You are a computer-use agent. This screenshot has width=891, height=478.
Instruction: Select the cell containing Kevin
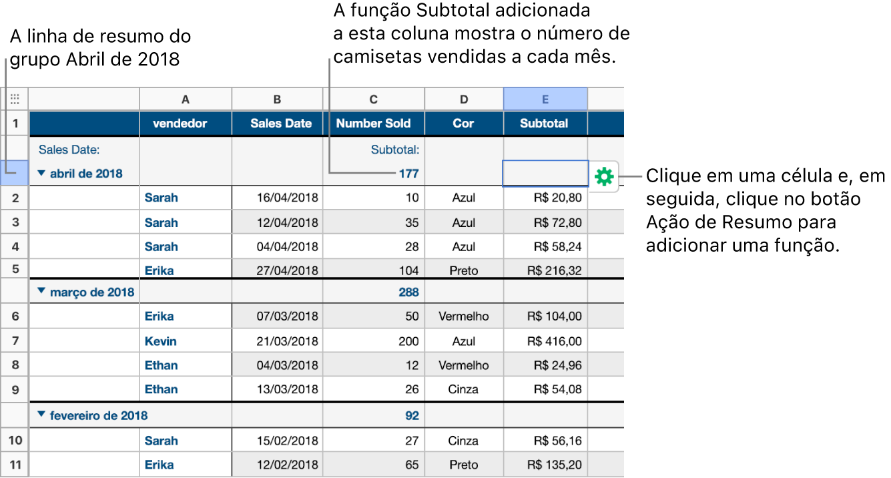[x=160, y=340]
